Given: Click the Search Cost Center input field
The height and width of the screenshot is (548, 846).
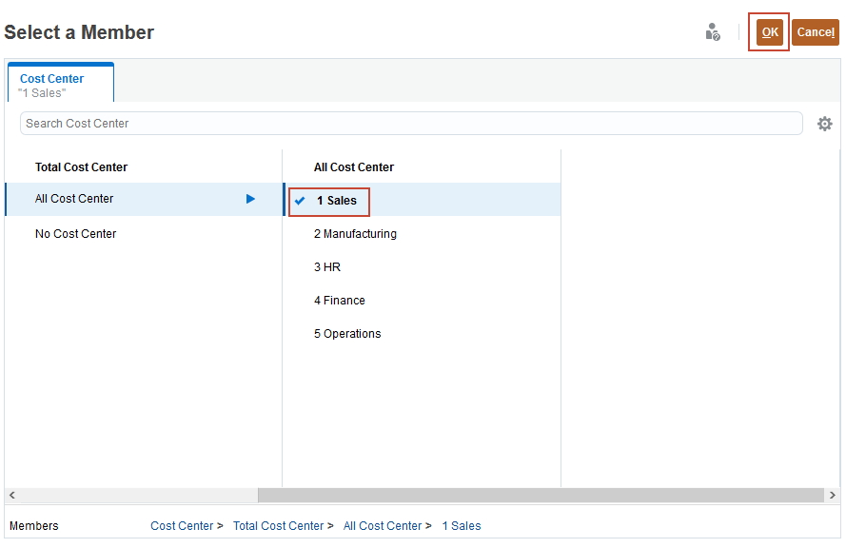Looking at the screenshot, I should pyautogui.click(x=409, y=123).
